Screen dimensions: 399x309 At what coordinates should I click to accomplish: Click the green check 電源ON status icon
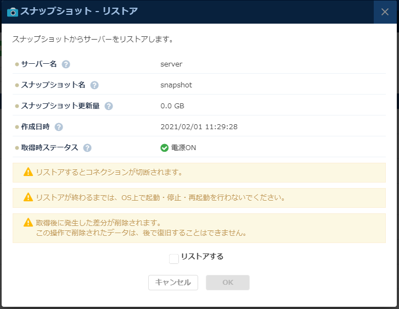click(164, 148)
